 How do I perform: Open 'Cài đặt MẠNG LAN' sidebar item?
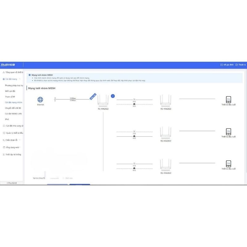(x=13, y=114)
